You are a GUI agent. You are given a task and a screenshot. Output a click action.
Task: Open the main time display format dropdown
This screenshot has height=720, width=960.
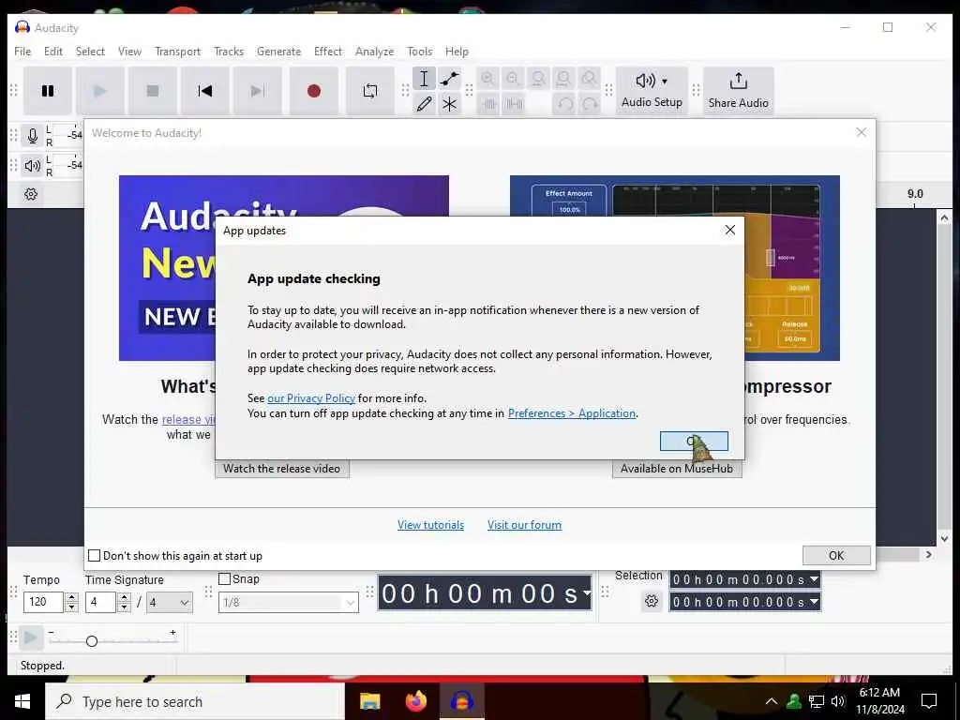point(587,592)
